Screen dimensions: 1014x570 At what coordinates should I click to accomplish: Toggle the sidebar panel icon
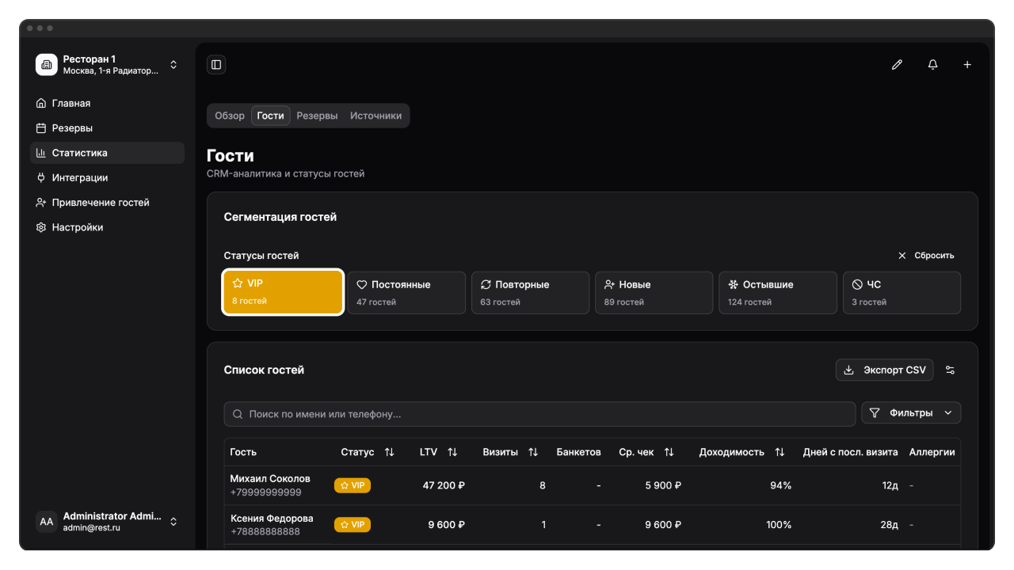(216, 65)
